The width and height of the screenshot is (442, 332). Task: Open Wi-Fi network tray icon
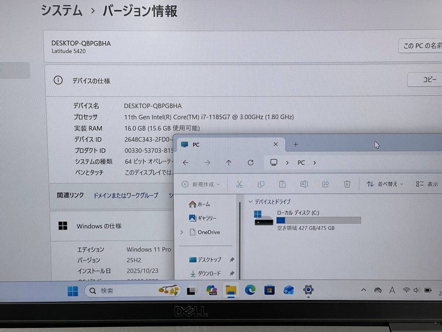pyautogui.click(x=407, y=290)
